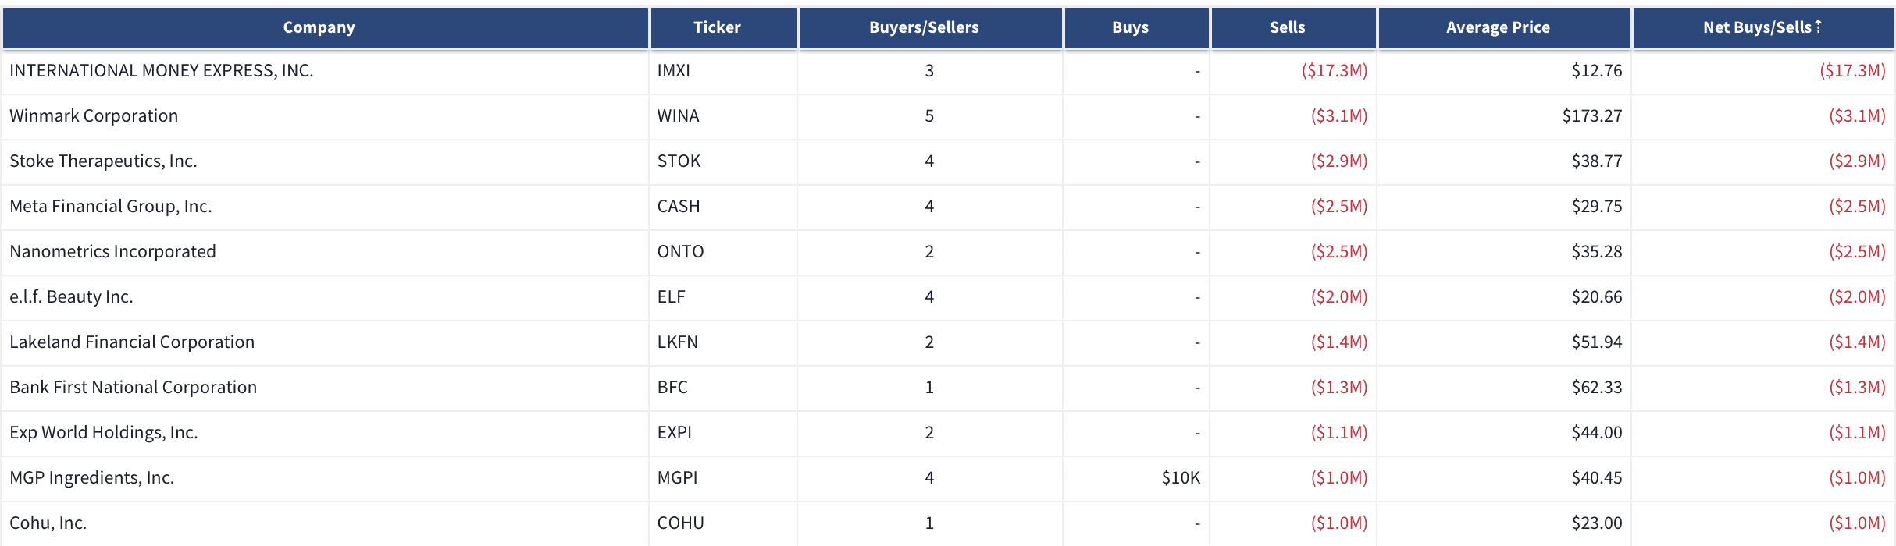Open Meta Financial Group, Inc. entry

(111, 207)
